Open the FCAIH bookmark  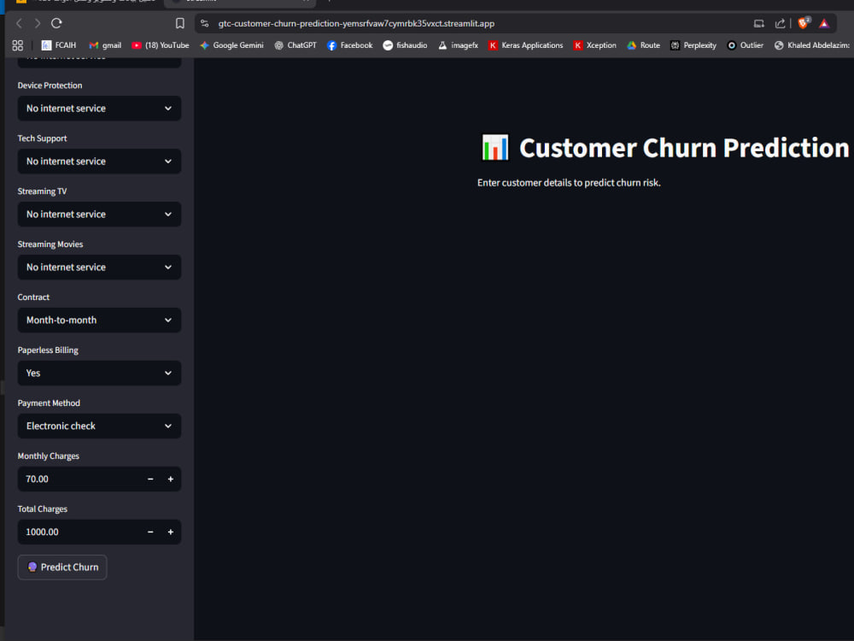click(59, 45)
